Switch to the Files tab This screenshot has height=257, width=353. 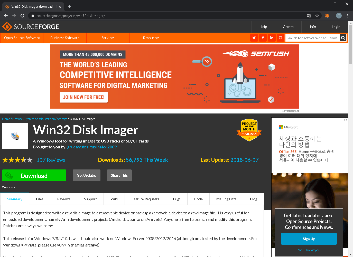[40, 199]
